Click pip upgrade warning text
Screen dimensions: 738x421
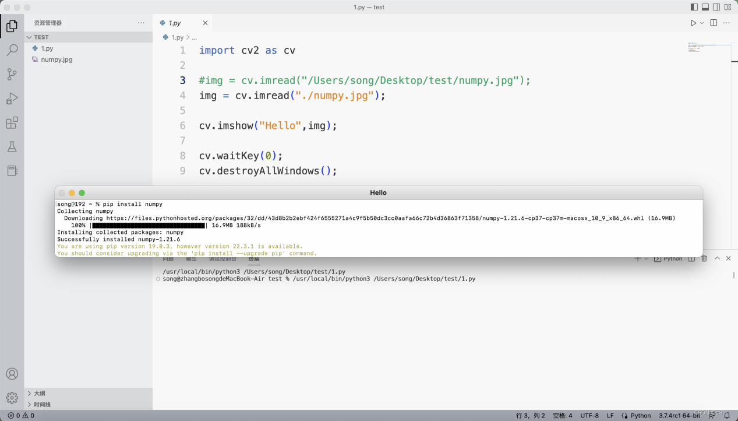click(187, 250)
